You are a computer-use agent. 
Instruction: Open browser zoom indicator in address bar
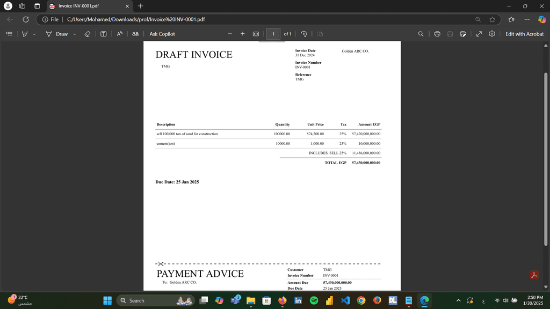click(478, 20)
